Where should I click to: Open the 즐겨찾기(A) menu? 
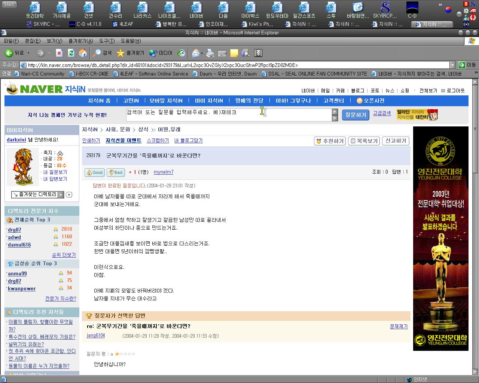click(81, 41)
